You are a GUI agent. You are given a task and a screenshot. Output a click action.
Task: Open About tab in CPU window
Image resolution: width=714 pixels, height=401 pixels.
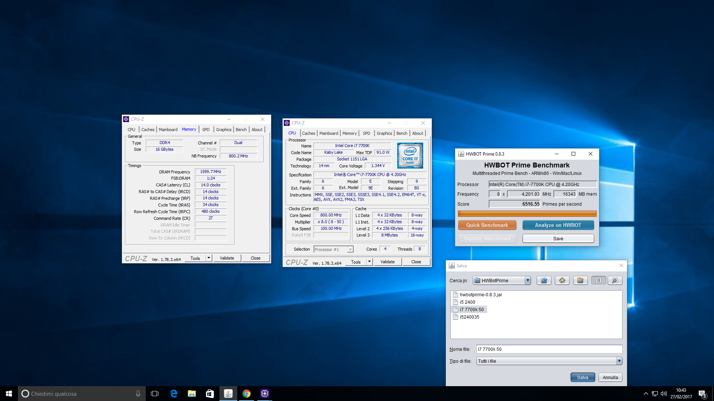pyautogui.click(x=417, y=133)
